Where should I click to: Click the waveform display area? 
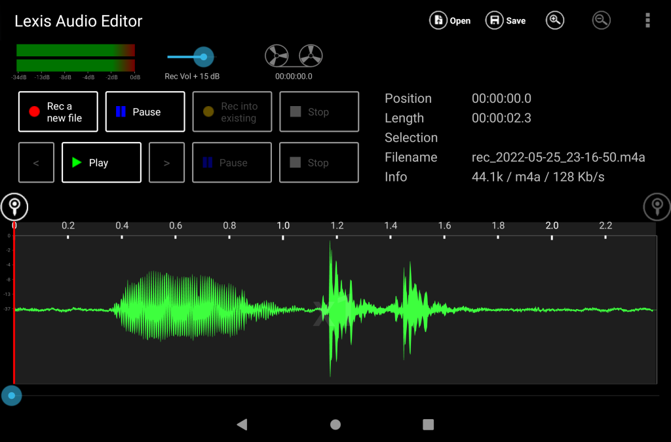[335, 310]
